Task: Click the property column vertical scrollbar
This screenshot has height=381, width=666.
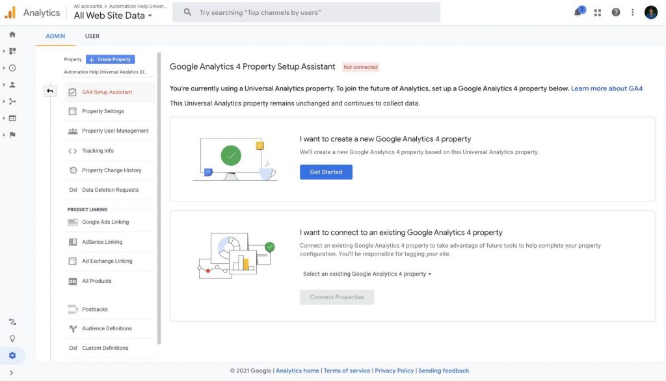Action: tap(159, 198)
